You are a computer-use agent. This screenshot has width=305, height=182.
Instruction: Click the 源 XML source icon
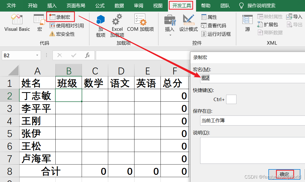pyautogui.click(x=247, y=23)
